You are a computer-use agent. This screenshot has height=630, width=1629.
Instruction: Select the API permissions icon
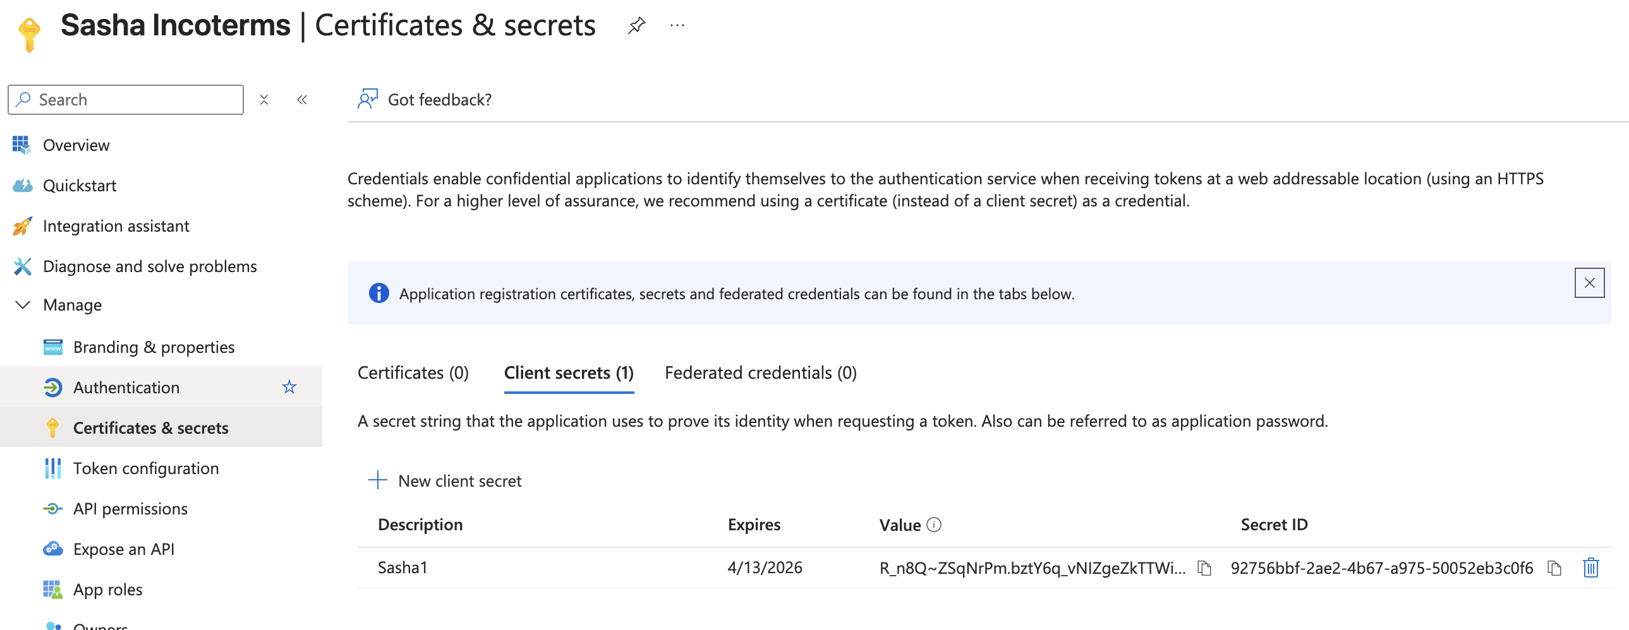tap(53, 509)
